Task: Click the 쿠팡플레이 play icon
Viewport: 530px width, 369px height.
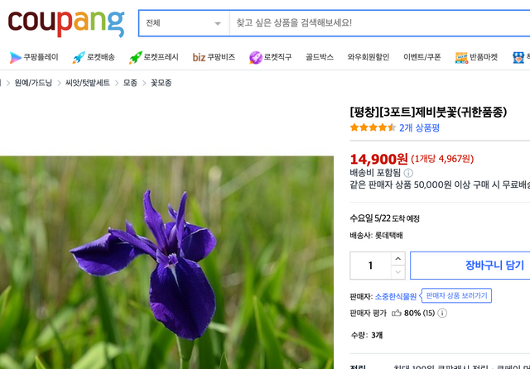Action: pos(15,57)
